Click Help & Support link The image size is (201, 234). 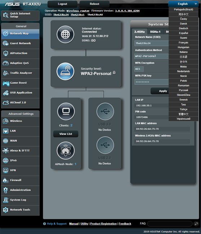pyautogui.click(x=57, y=224)
